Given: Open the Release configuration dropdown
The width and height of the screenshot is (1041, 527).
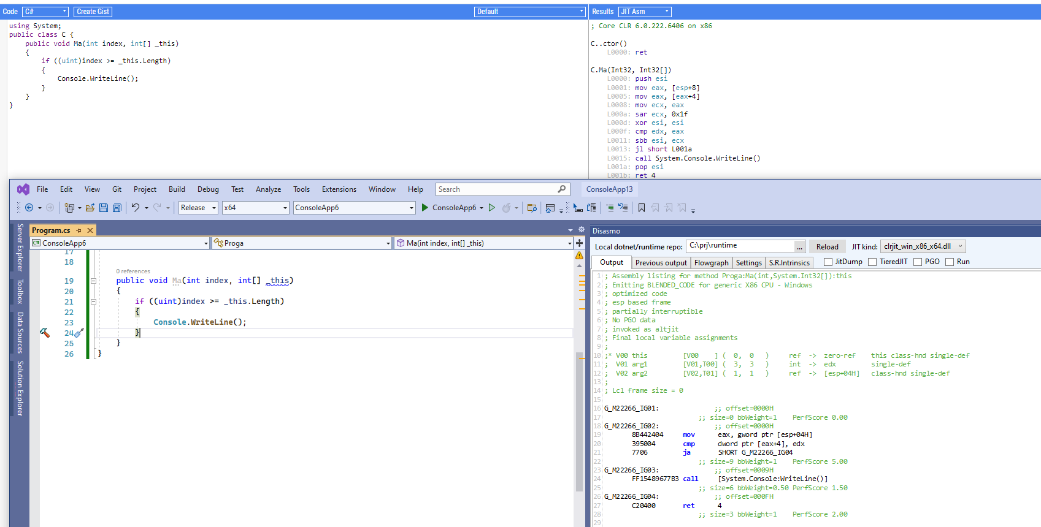Looking at the screenshot, I should [198, 208].
